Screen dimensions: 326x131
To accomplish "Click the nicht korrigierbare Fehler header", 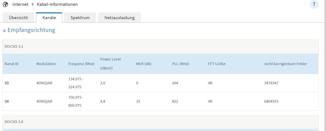I will (x=286, y=64).
